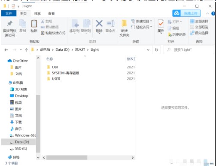The width and height of the screenshot is (216, 166).
Task: Select 3D Objects in navigation pane
Action: (x=18, y=89)
